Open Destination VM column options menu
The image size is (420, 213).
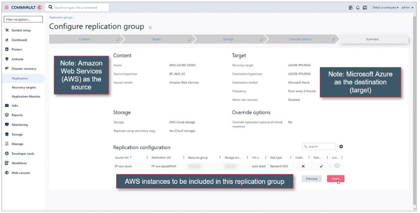(184, 157)
